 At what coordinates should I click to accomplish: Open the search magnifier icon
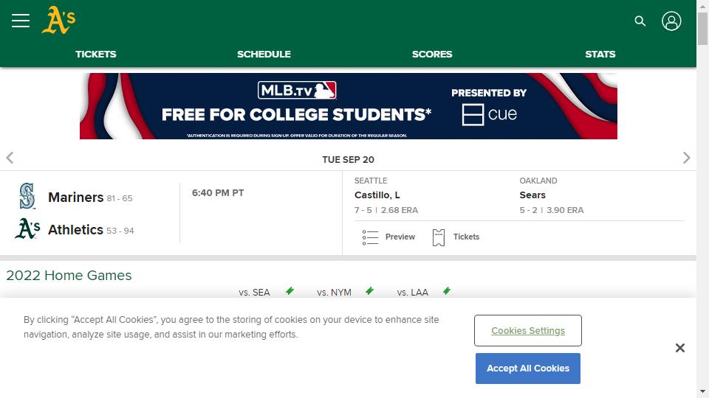(640, 21)
